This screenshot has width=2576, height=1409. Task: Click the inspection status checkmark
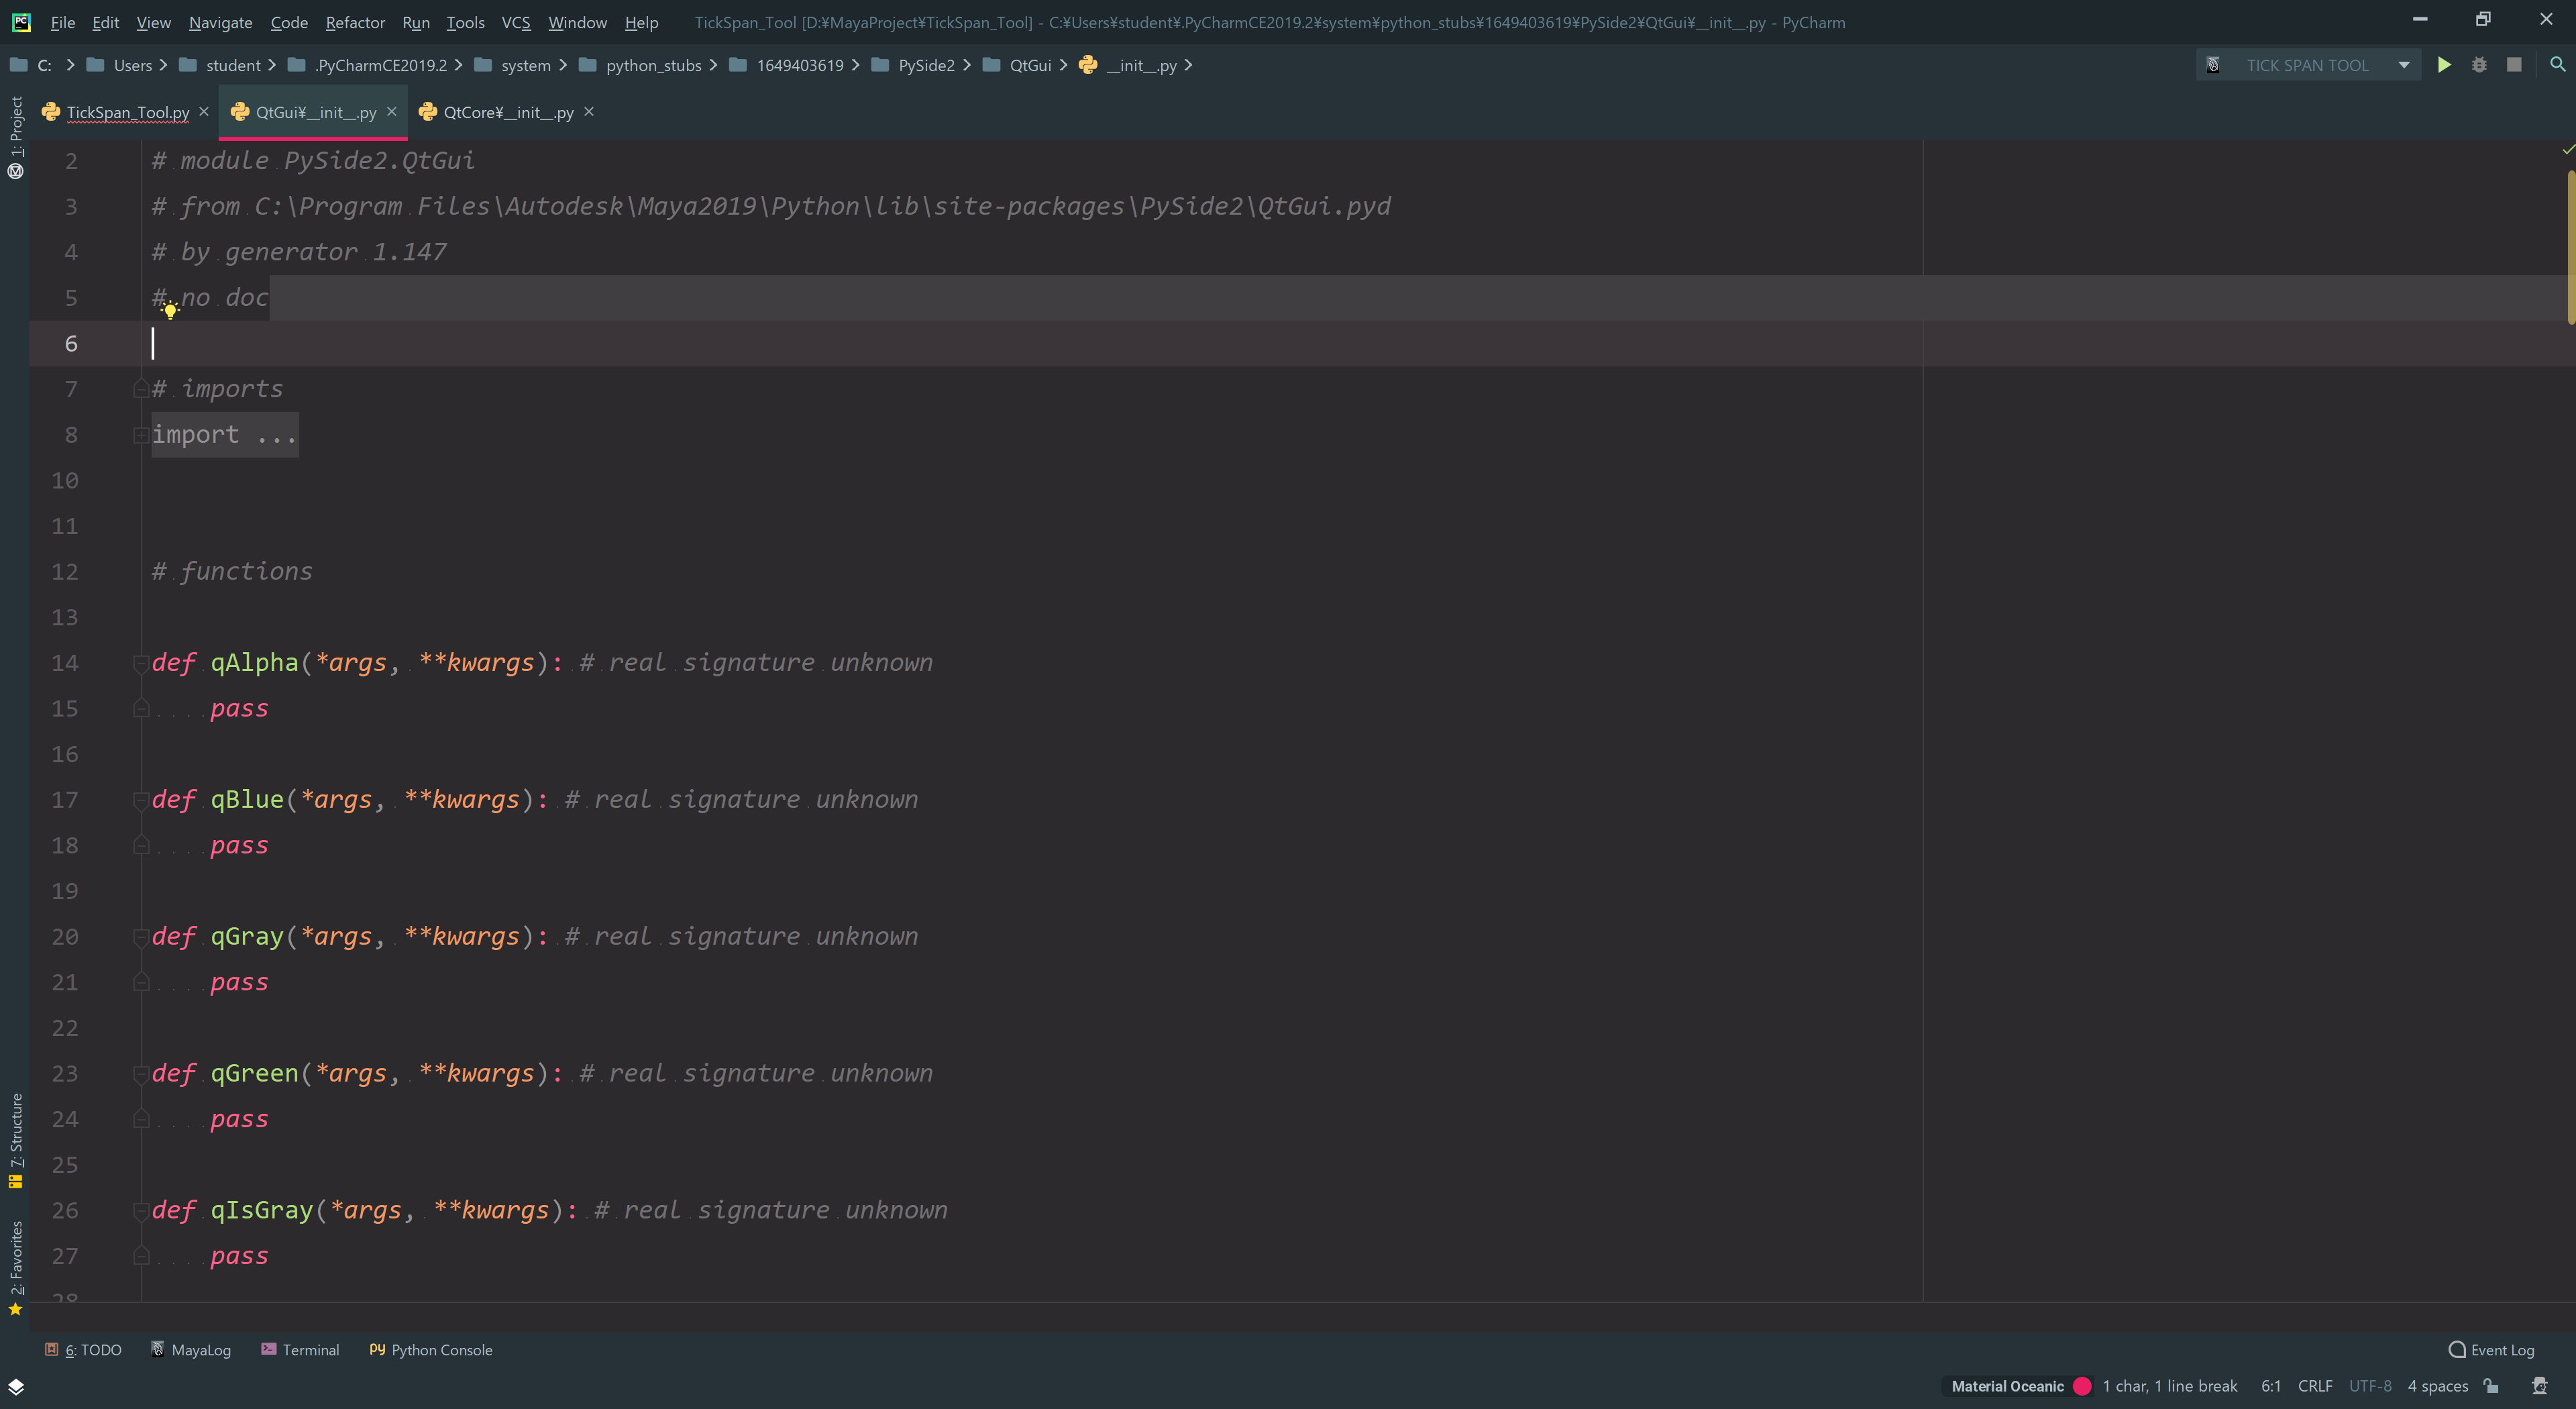pos(2567,149)
